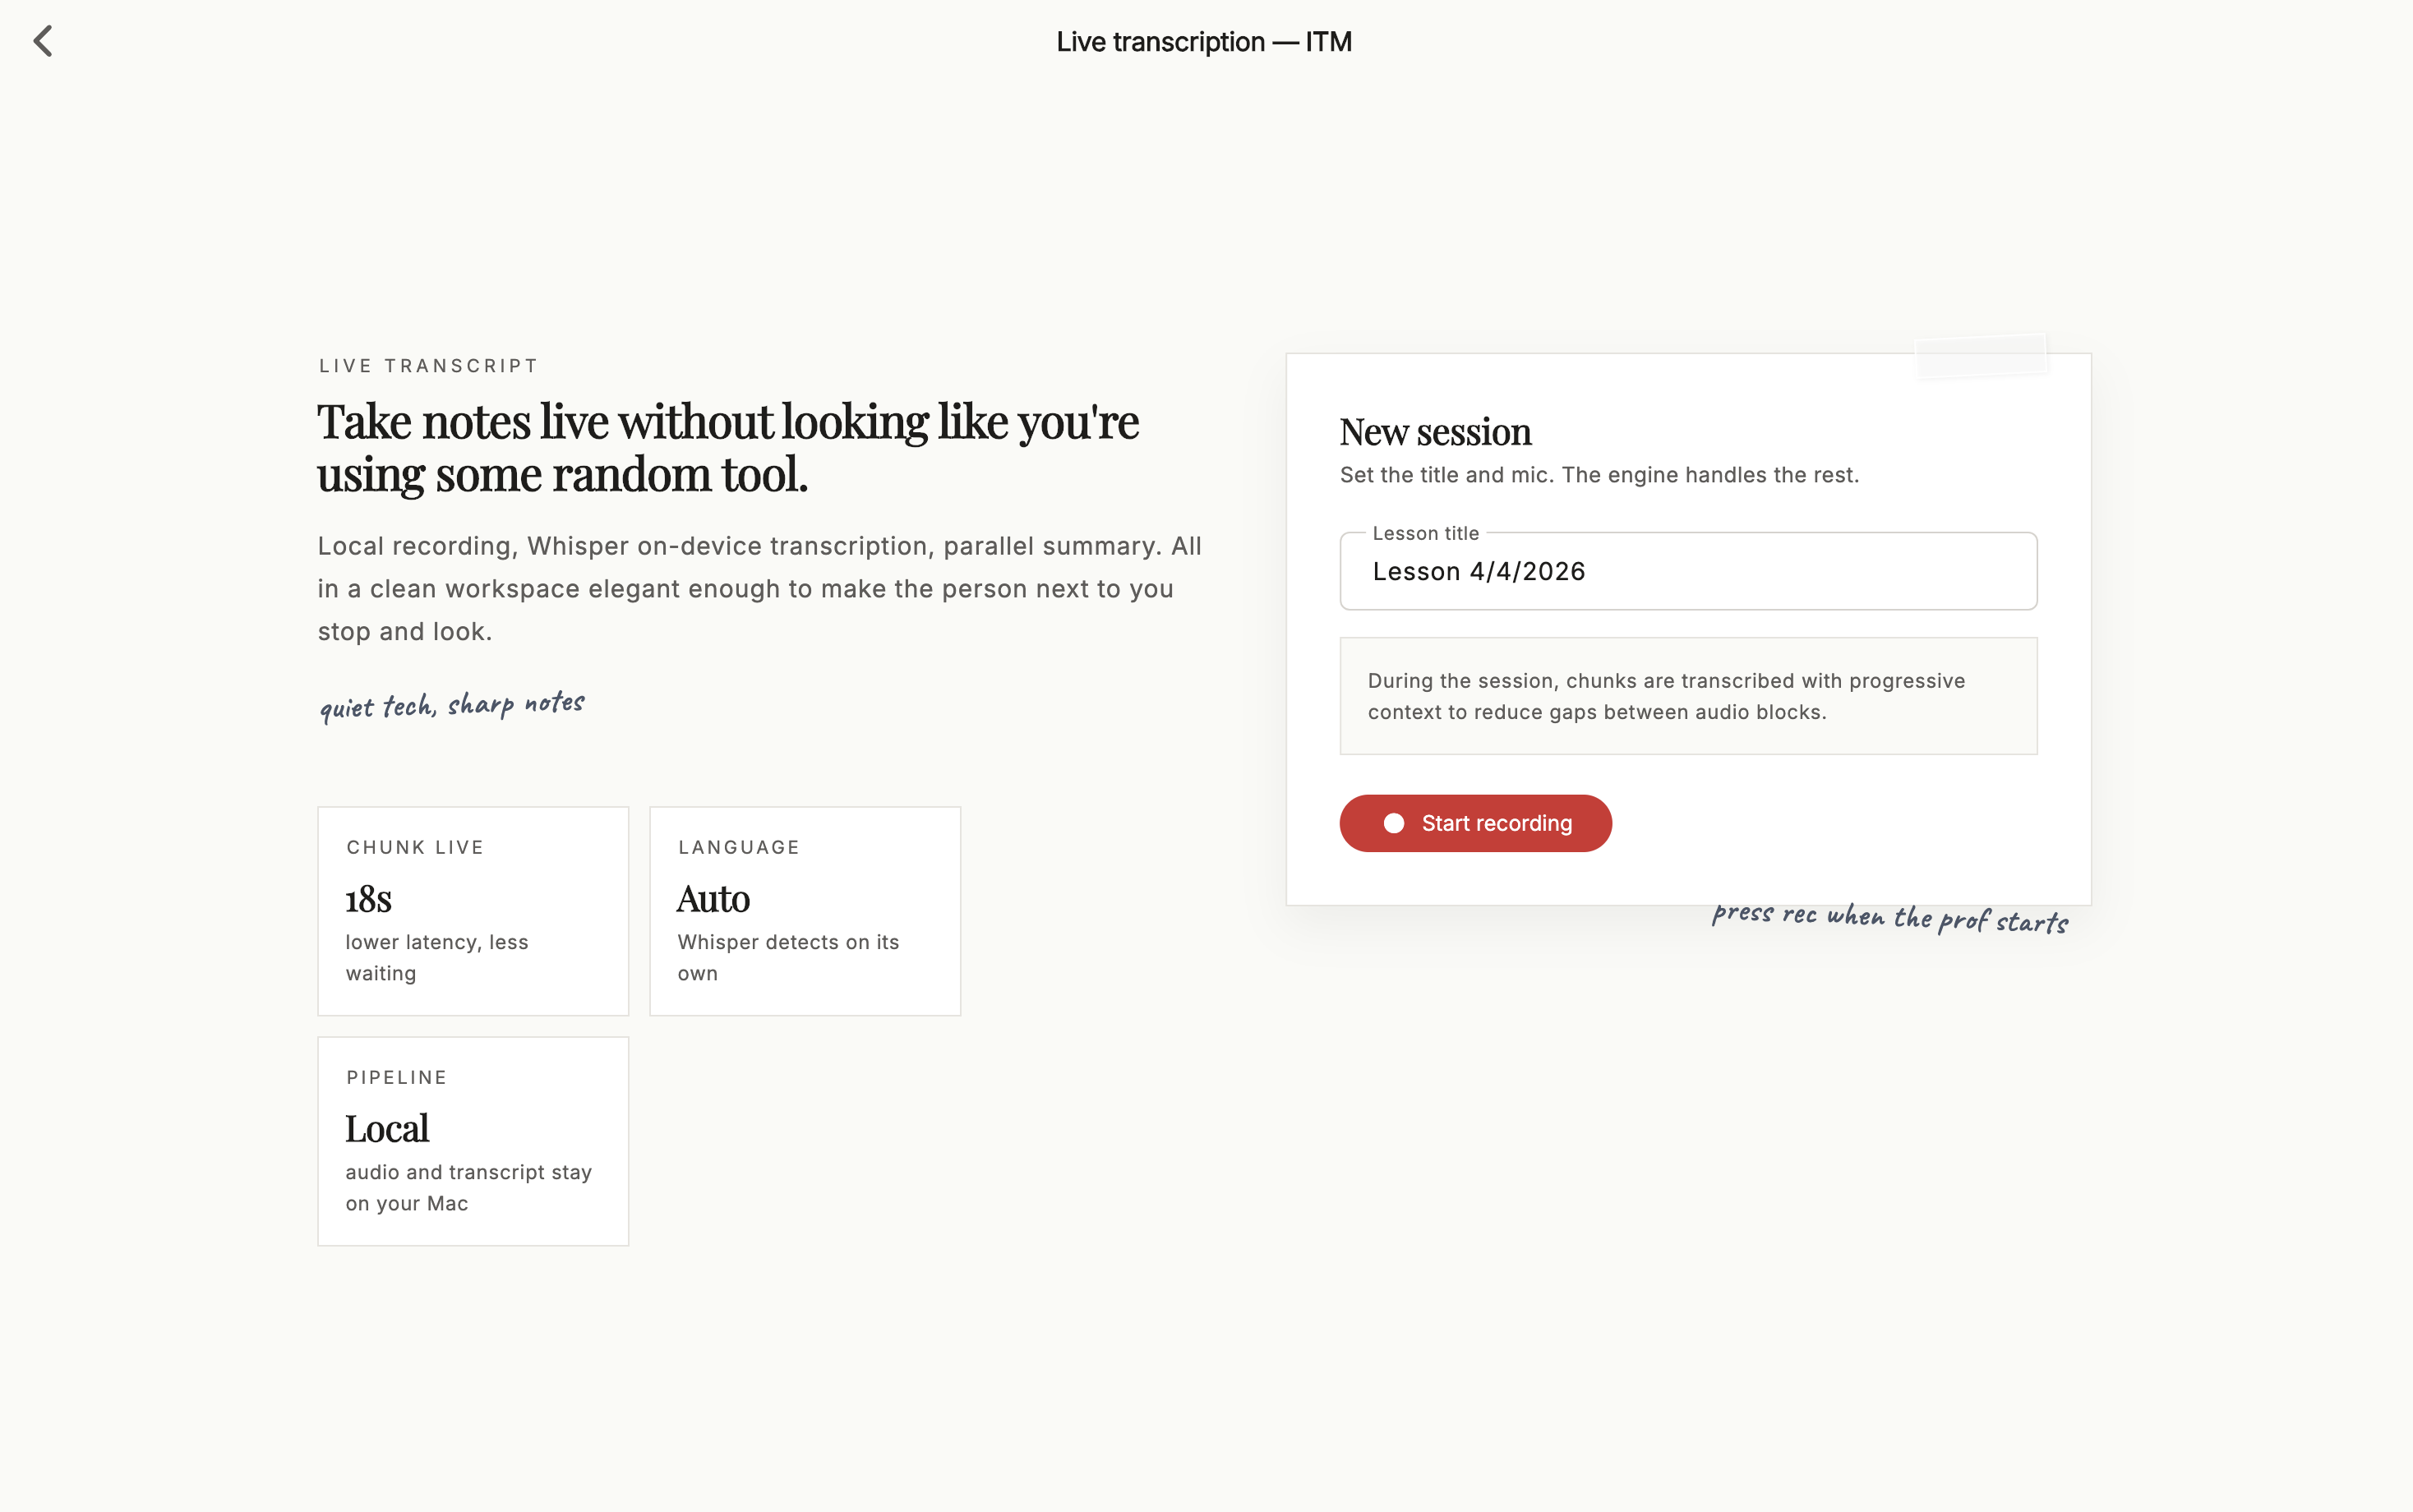This screenshot has width=2413, height=1512.
Task: Select the Pipeline Local card
Action: tap(473, 1141)
